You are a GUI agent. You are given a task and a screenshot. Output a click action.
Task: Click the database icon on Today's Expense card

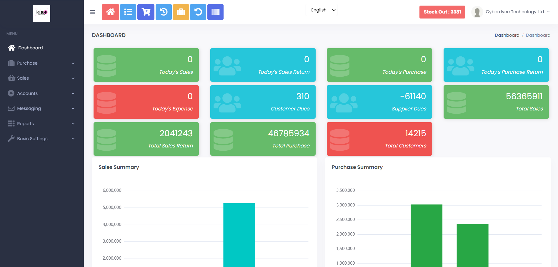(x=106, y=103)
